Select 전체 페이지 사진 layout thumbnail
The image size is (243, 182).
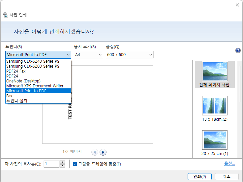pyautogui.click(x=215, y=75)
